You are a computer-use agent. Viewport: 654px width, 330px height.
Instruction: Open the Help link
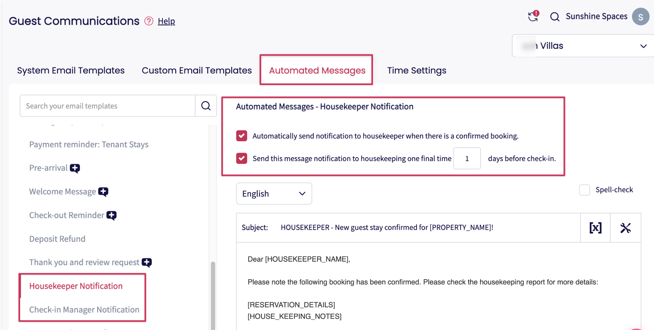(166, 21)
